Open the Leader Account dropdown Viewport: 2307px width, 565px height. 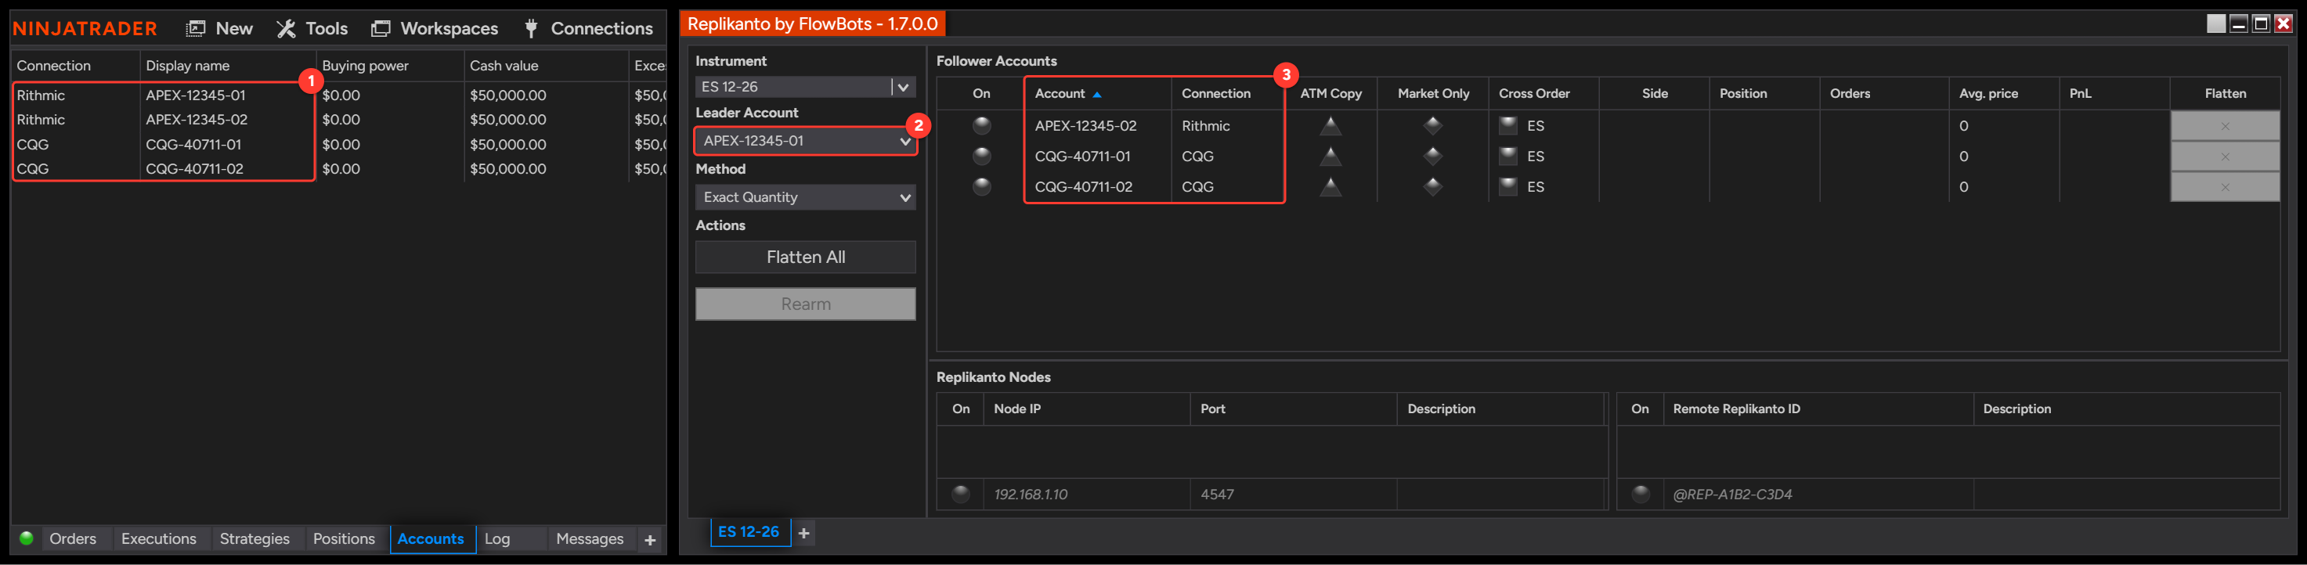pyautogui.click(x=805, y=141)
